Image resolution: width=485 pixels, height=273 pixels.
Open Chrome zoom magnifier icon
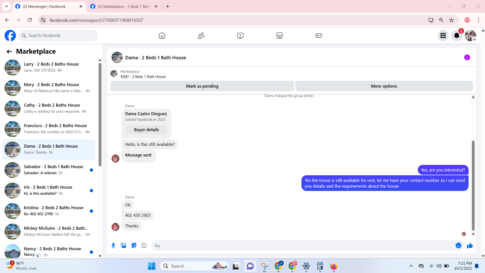pos(441,20)
